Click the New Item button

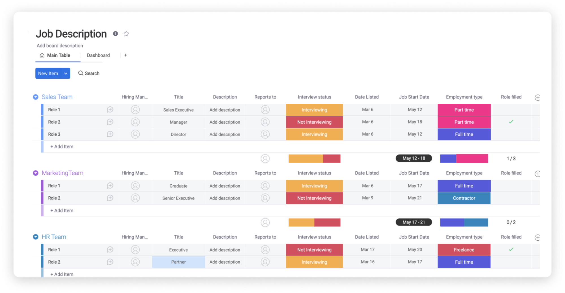(x=48, y=73)
